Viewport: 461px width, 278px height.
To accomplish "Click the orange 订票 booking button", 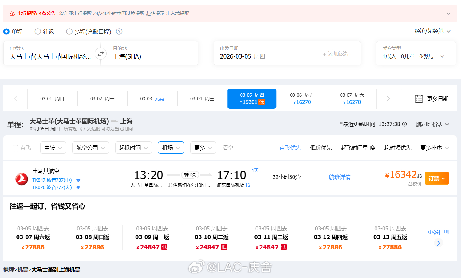I will pyautogui.click(x=436, y=178).
